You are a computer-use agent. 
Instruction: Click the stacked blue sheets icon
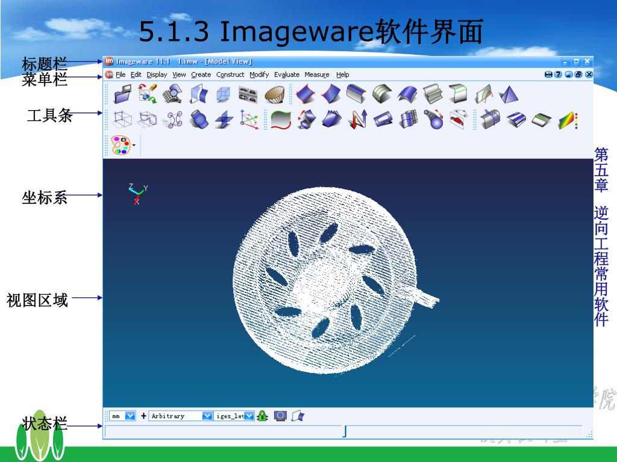pos(331,119)
